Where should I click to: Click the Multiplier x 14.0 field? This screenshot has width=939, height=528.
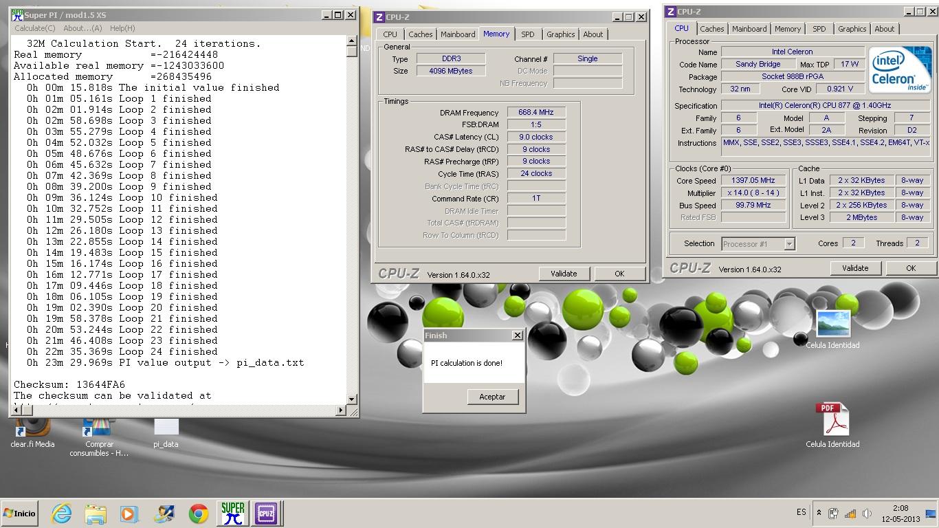coord(753,192)
